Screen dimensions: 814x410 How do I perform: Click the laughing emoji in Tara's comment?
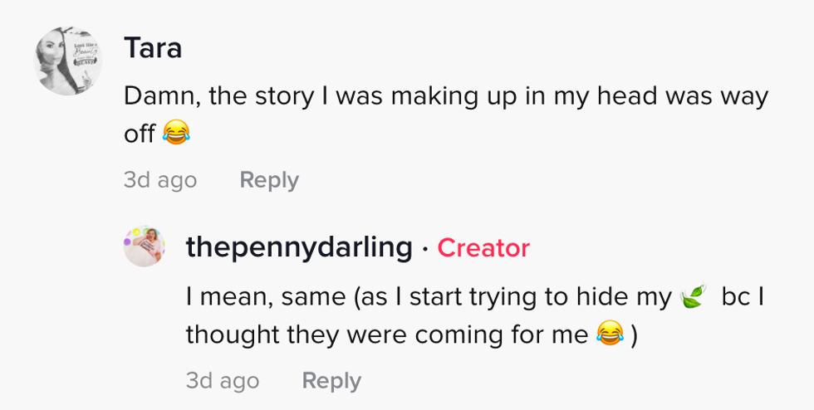tap(176, 132)
